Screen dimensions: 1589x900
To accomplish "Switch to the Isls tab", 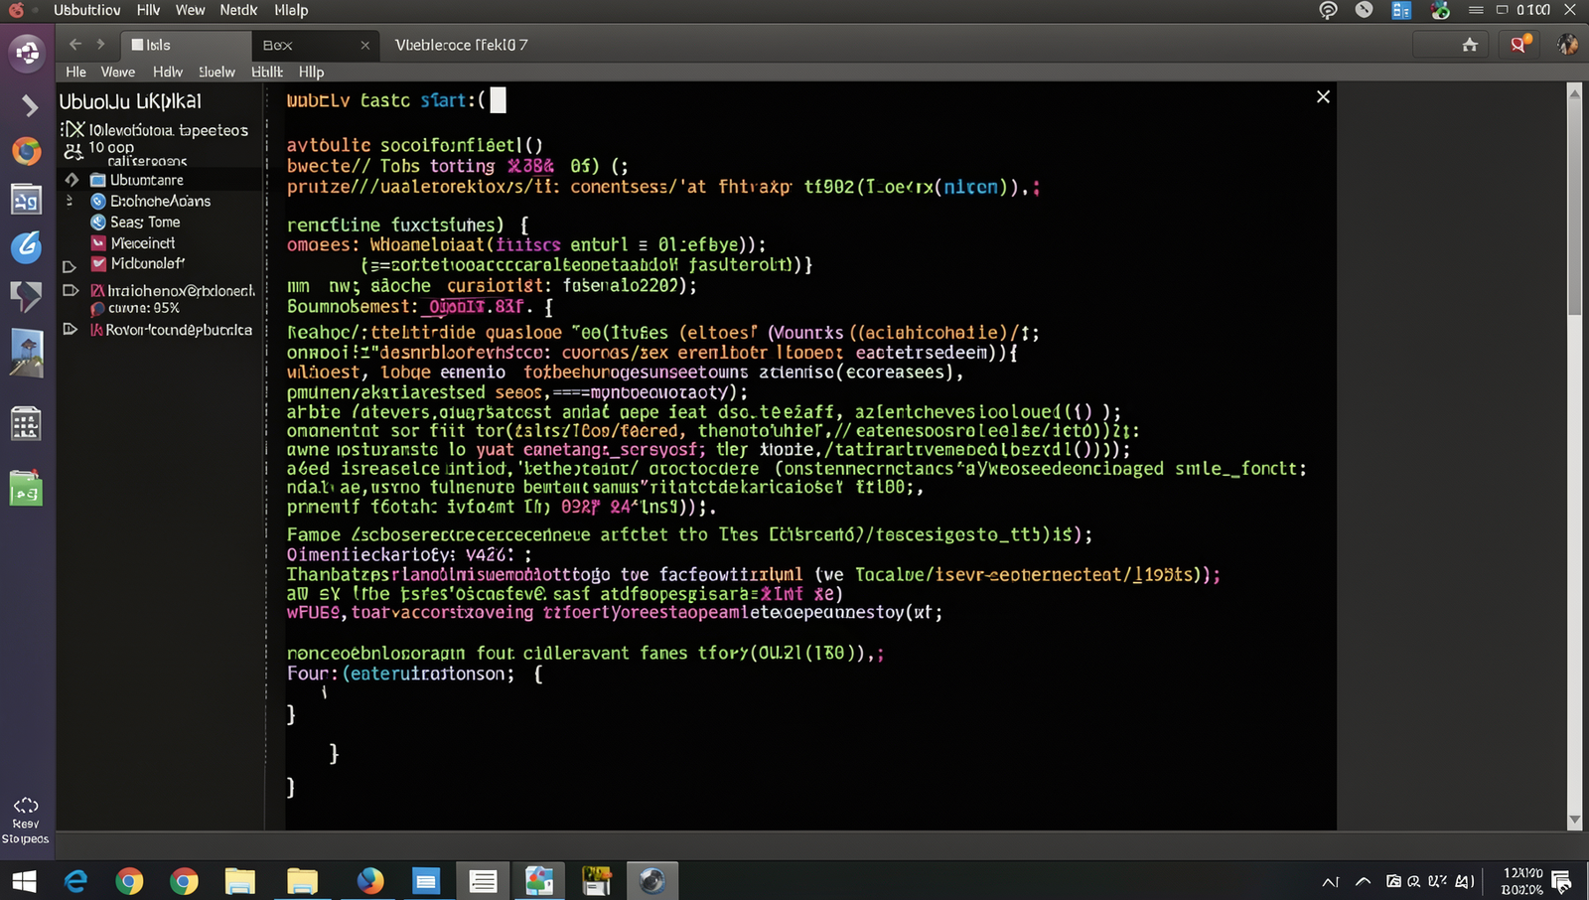I will pos(186,45).
